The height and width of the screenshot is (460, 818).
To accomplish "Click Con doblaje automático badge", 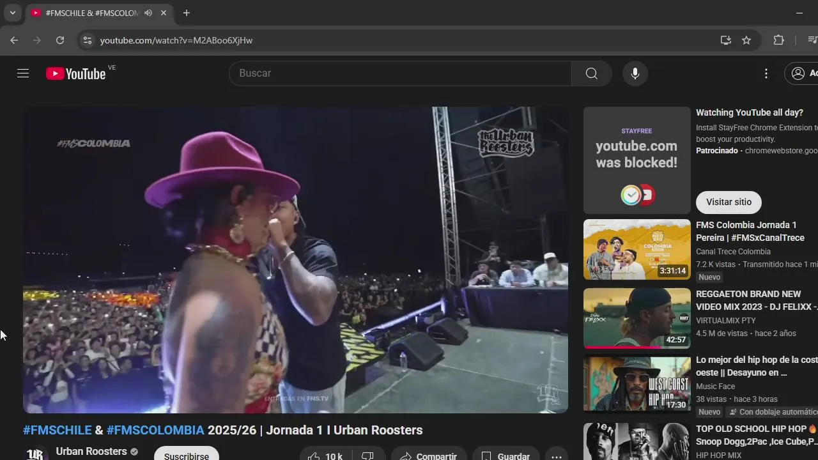I will click(772, 412).
